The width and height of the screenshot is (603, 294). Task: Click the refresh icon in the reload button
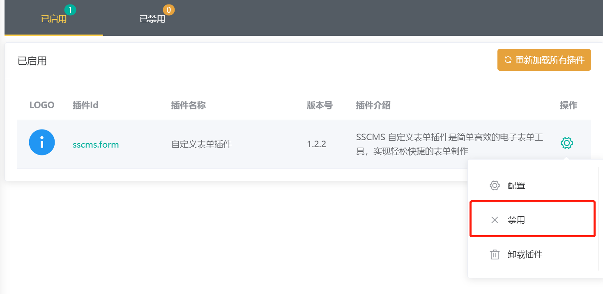508,60
